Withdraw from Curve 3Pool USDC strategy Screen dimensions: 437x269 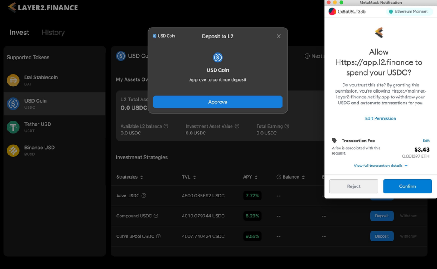pos(408,236)
